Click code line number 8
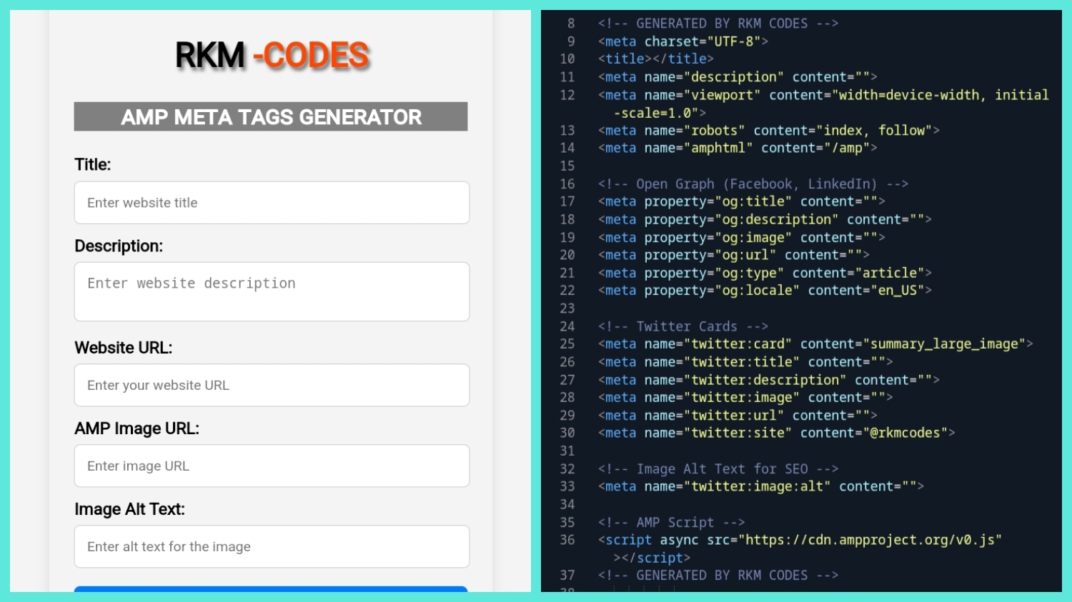 (x=571, y=24)
